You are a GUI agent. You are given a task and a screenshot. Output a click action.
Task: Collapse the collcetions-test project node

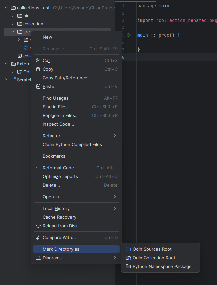click(6, 8)
